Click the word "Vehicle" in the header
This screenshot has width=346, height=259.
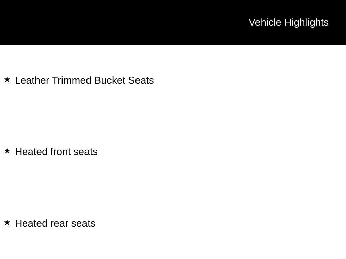(265, 22)
